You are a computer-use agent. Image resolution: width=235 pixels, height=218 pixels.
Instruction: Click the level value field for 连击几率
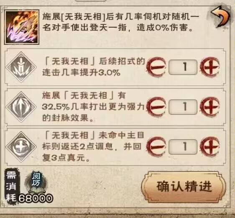pyautogui.click(x=183, y=67)
